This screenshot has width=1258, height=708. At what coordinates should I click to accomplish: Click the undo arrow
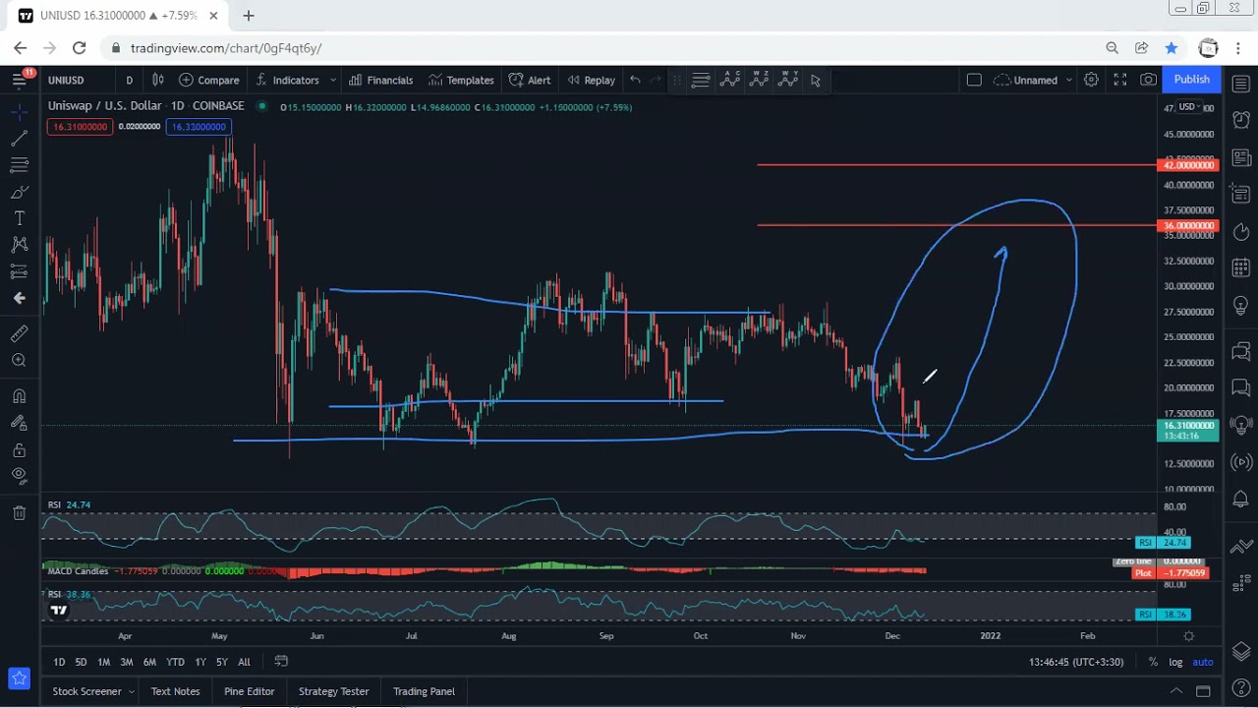coord(635,80)
